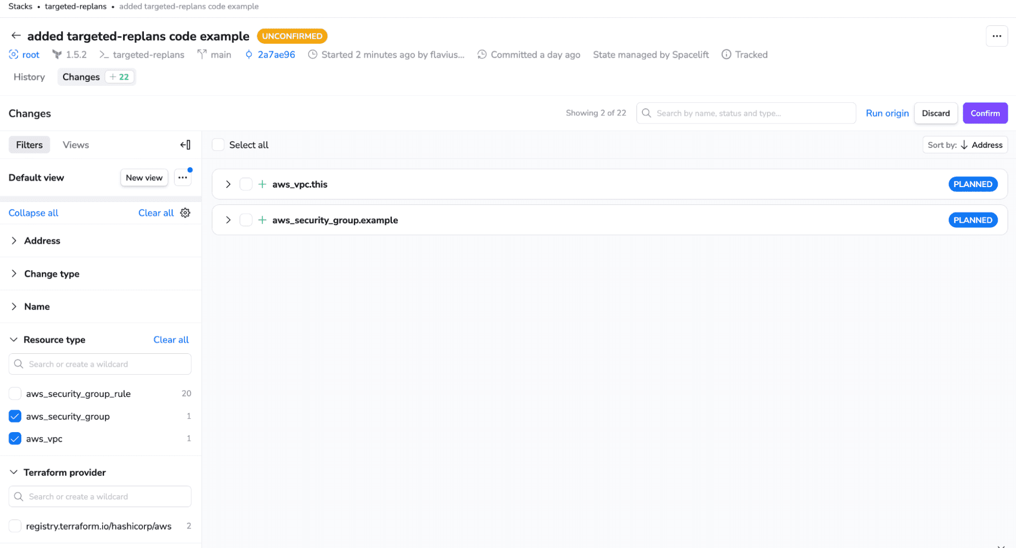Screen dimensions: 1016x548
Task: Confirm the run
Action: pyautogui.click(x=985, y=113)
